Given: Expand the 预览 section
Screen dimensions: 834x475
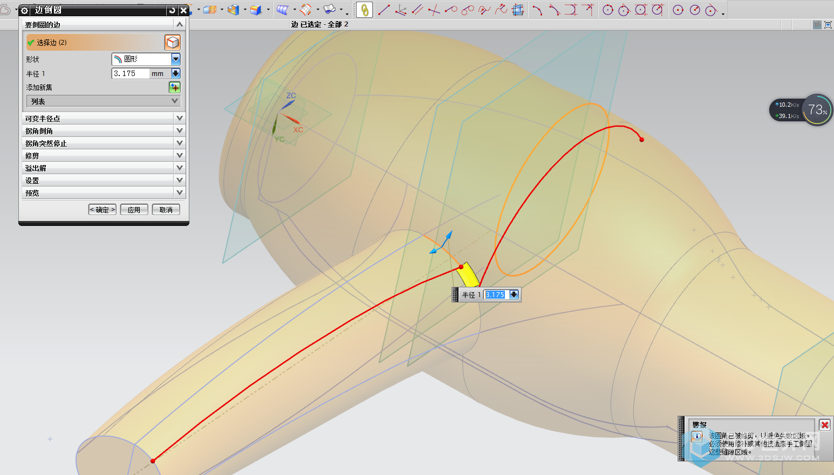Looking at the screenshot, I should click(104, 192).
